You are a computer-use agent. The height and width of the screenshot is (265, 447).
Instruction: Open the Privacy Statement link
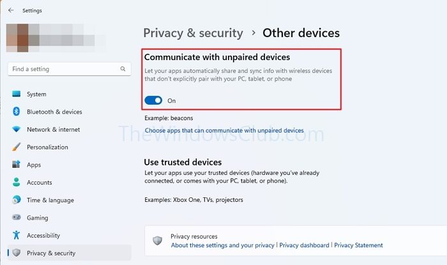pyautogui.click(x=358, y=245)
